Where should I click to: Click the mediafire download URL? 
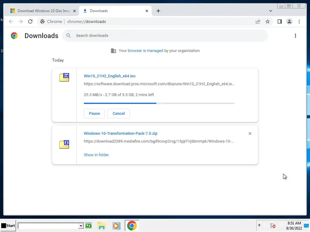pyautogui.click(x=159, y=141)
